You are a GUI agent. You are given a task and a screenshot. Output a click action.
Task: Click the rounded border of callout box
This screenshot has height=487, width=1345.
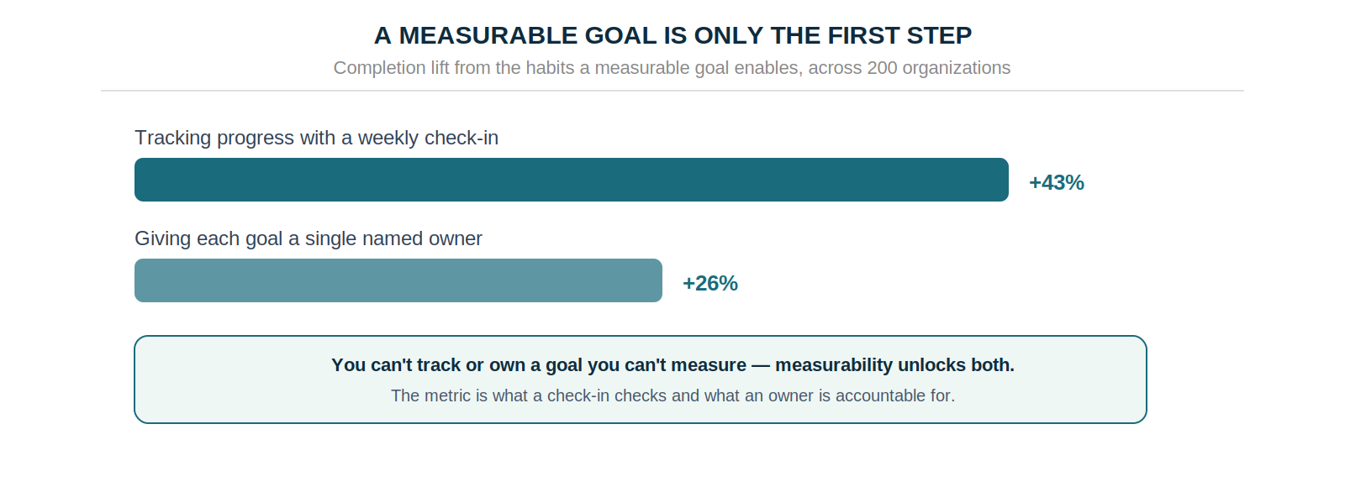click(x=641, y=337)
